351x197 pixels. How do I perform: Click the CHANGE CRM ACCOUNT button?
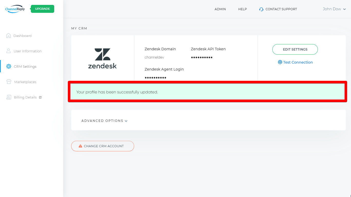coord(103,146)
